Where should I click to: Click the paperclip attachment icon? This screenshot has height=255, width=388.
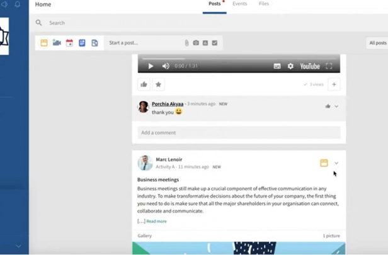pyautogui.click(x=186, y=43)
